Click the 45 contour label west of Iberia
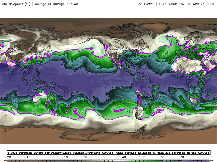The image size is (217, 162). (171, 42)
